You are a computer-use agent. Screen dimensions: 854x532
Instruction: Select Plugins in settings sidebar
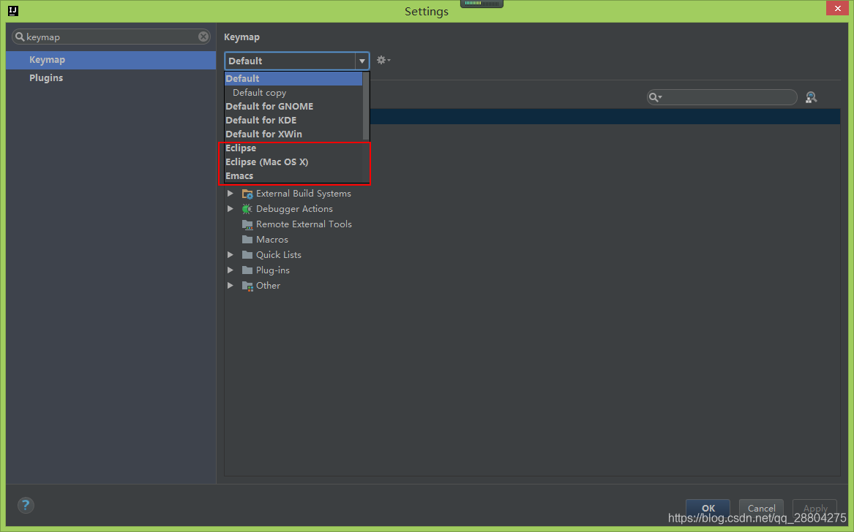coord(111,77)
